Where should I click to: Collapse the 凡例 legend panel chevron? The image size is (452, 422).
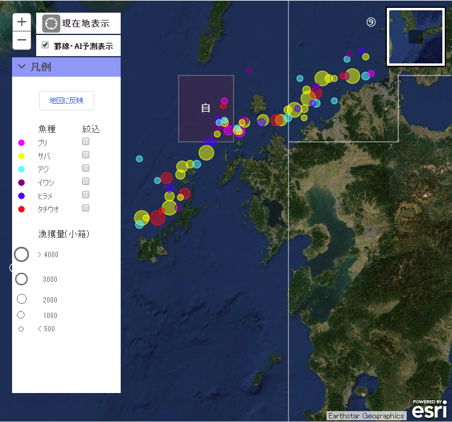(22, 67)
